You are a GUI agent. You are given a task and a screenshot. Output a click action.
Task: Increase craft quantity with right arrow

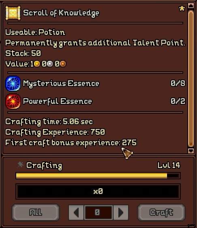tap(120, 213)
